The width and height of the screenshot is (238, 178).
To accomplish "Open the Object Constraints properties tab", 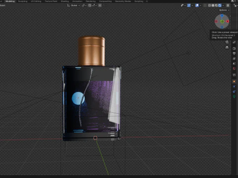I will (234, 91).
